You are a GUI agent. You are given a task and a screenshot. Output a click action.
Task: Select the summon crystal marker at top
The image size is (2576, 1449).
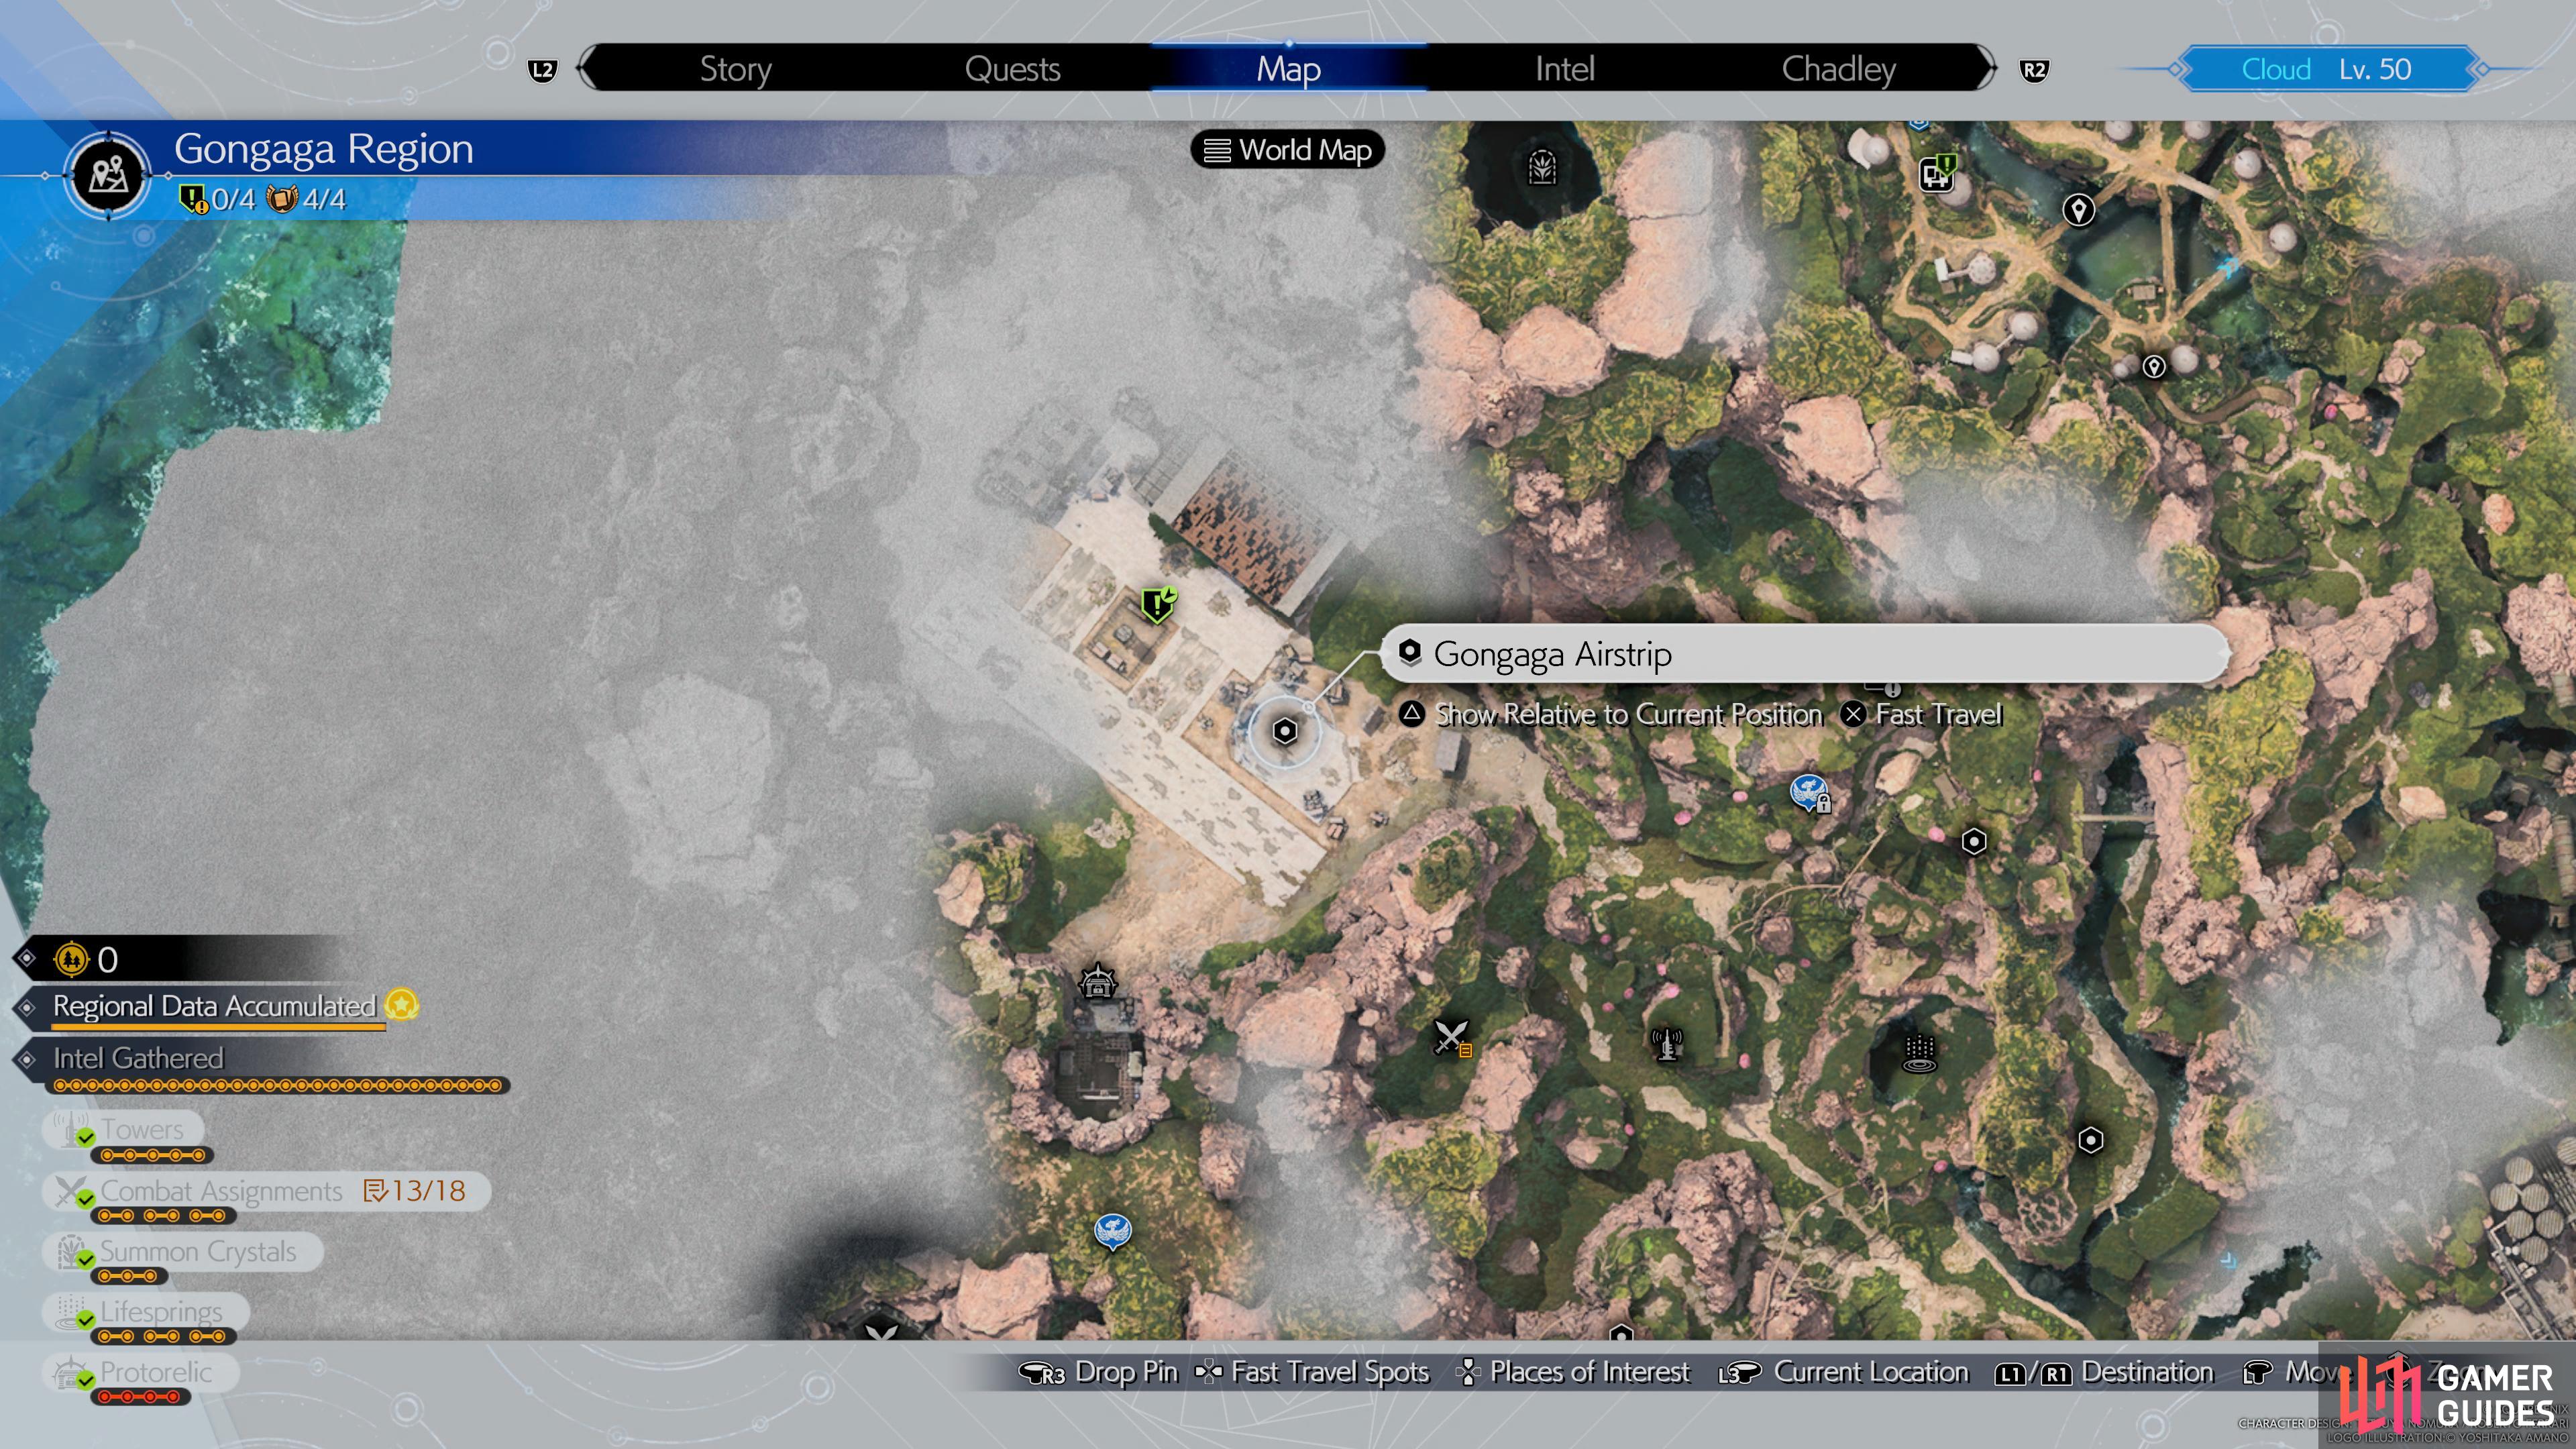(1542, 167)
